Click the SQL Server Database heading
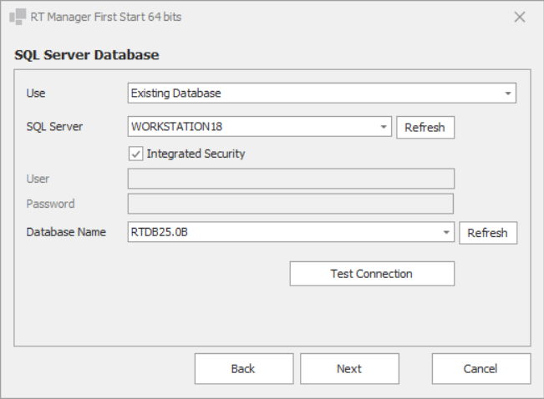The height and width of the screenshot is (399, 544). tap(87, 56)
